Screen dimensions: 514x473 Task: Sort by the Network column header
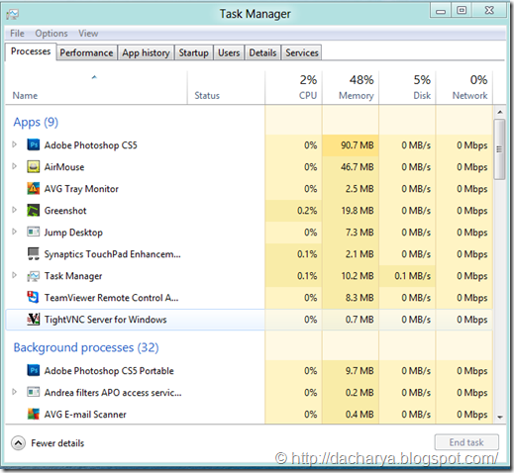(464, 88)
